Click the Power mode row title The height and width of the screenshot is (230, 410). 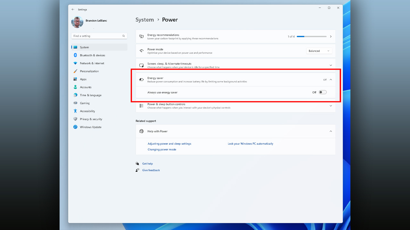[155, 49]
